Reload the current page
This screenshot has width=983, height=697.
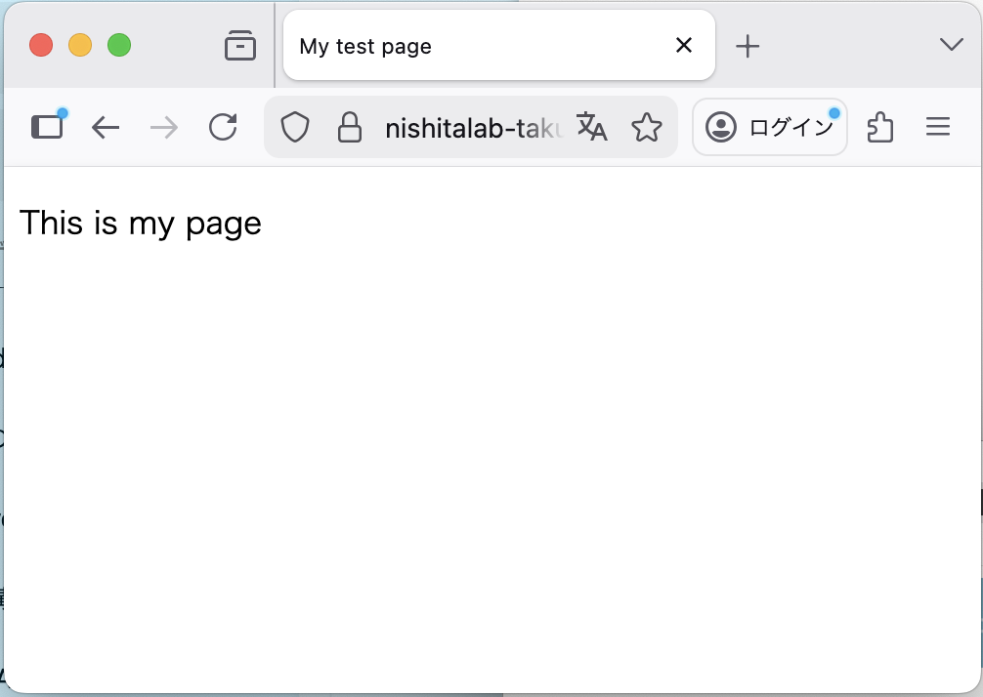point(223,127)
